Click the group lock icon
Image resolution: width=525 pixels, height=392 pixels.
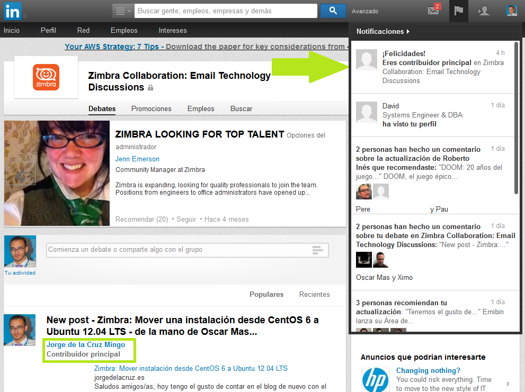(150, 88)
